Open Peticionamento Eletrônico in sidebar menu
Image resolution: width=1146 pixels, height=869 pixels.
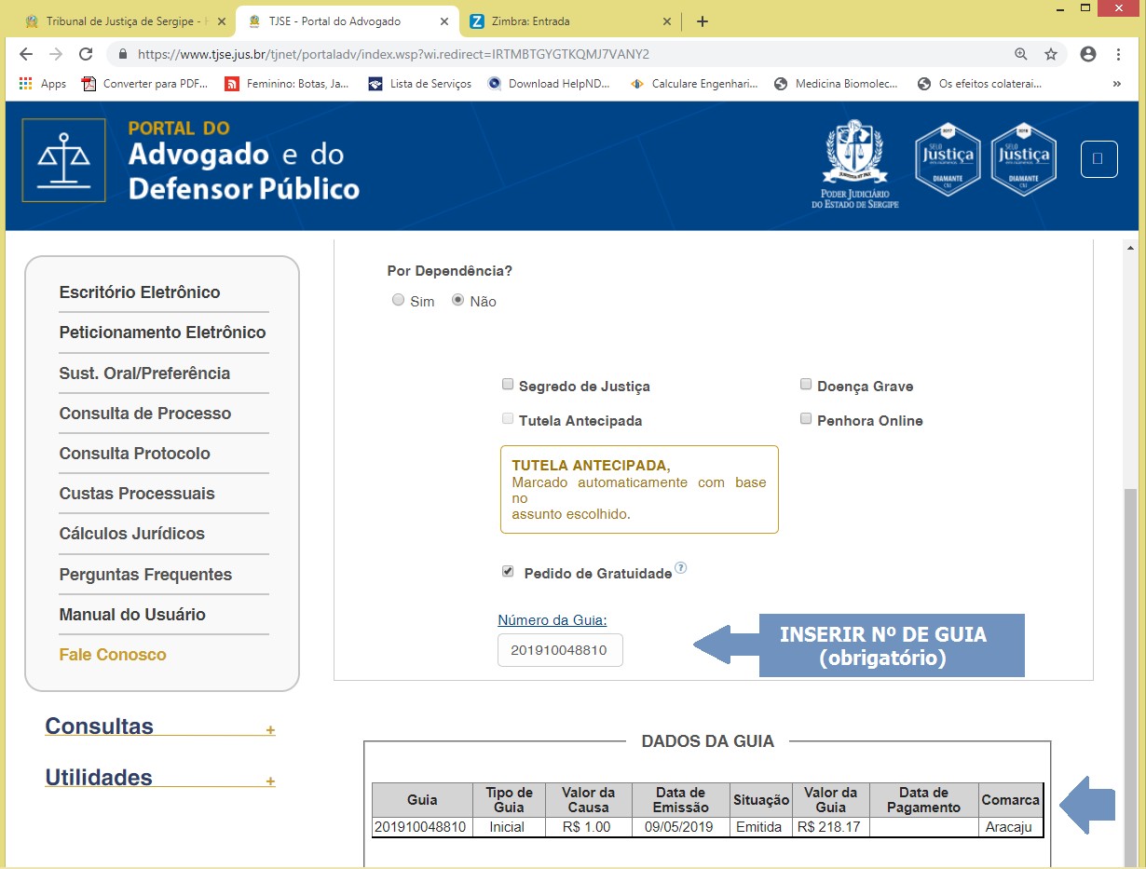162,333
